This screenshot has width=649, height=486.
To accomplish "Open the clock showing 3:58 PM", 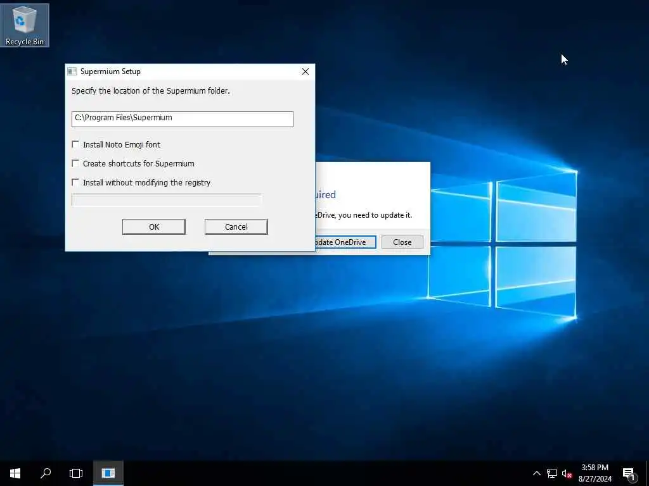I will pos(594,473).
